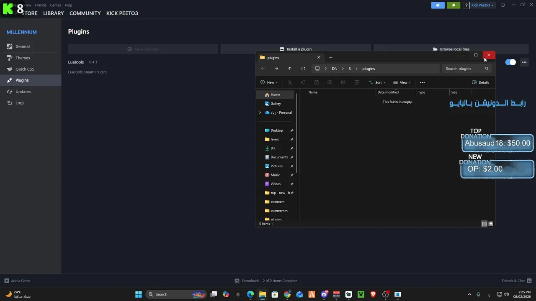Select Gallery in Explorer sidebar
The height and width of the screenshot is (301, 536).
pyautogui.click(x=275, y=104)
